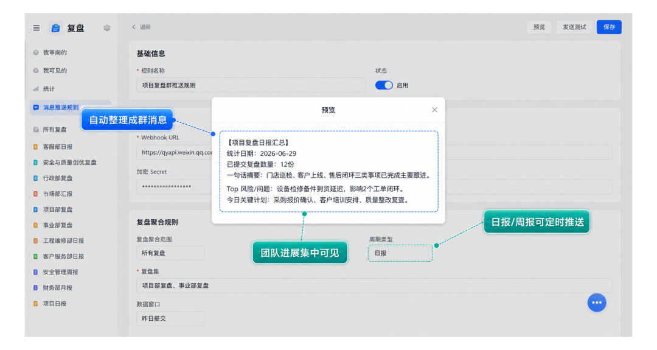
Task: Click the orange icon beside 事业部复盘
Action: (x=36, y=225)
